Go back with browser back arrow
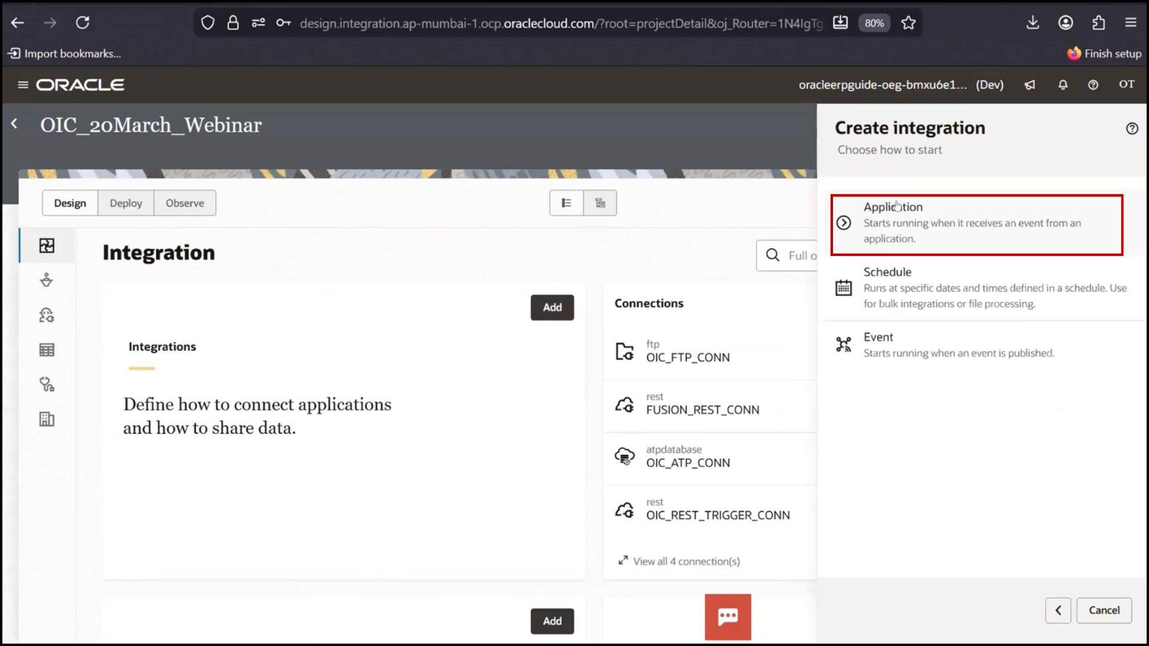The width and height of the screenshot is (1149, 646). (18, 23)
